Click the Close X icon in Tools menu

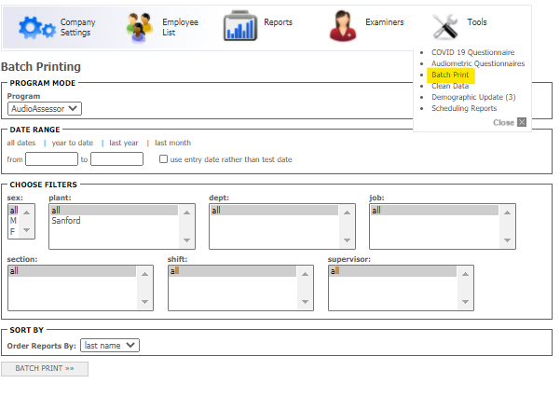point(522,122)
